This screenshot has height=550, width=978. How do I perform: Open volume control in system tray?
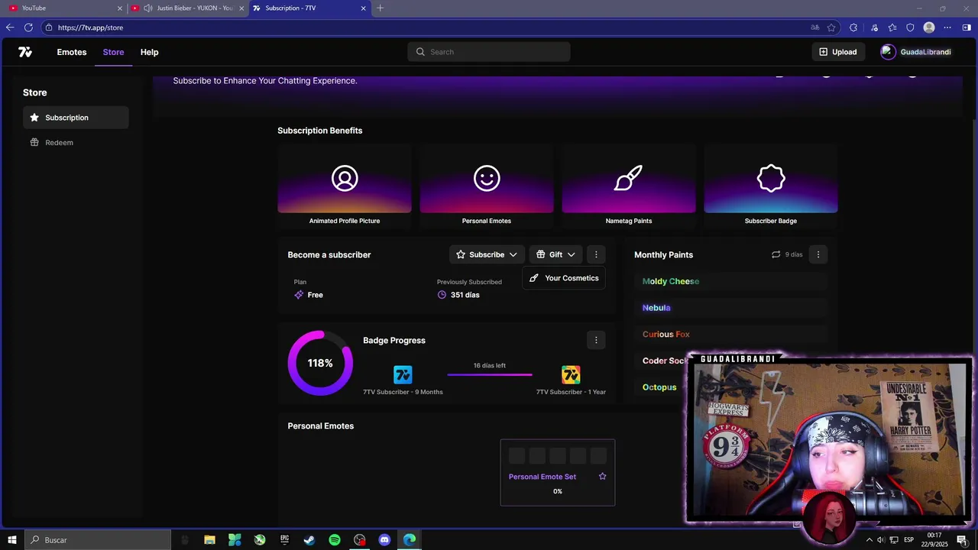tap(881, 540)
